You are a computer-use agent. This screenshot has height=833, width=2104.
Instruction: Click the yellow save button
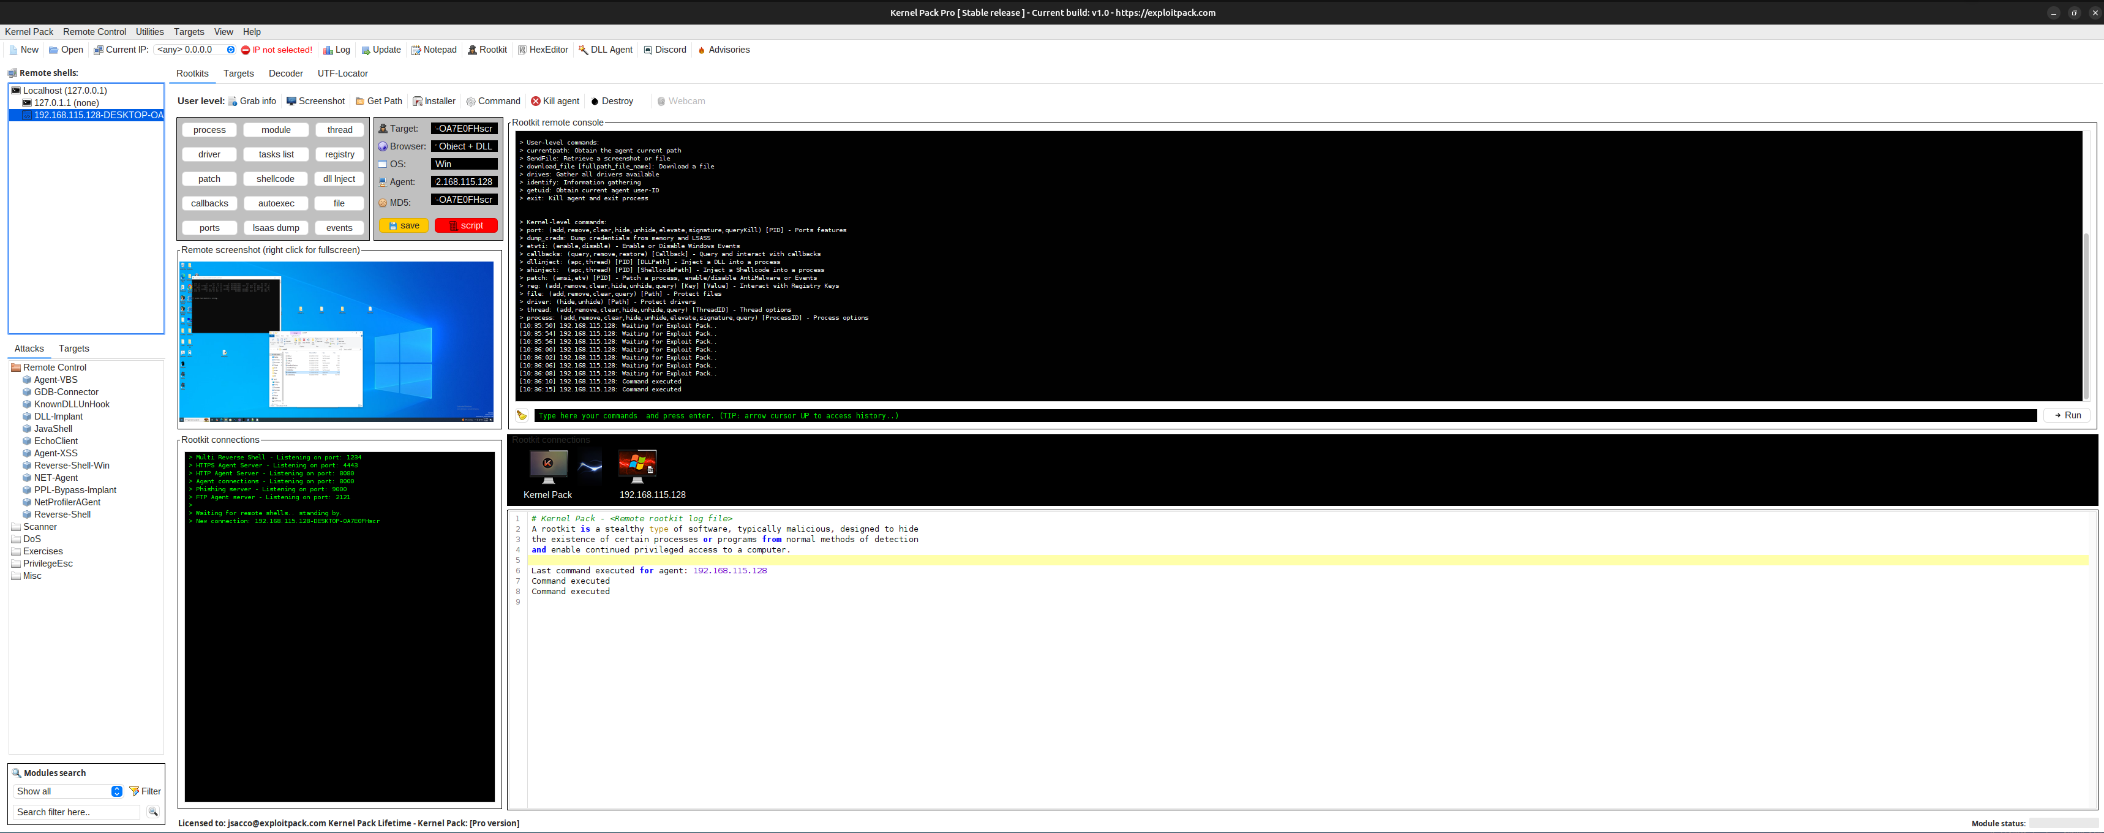click(x=404, y=225)
